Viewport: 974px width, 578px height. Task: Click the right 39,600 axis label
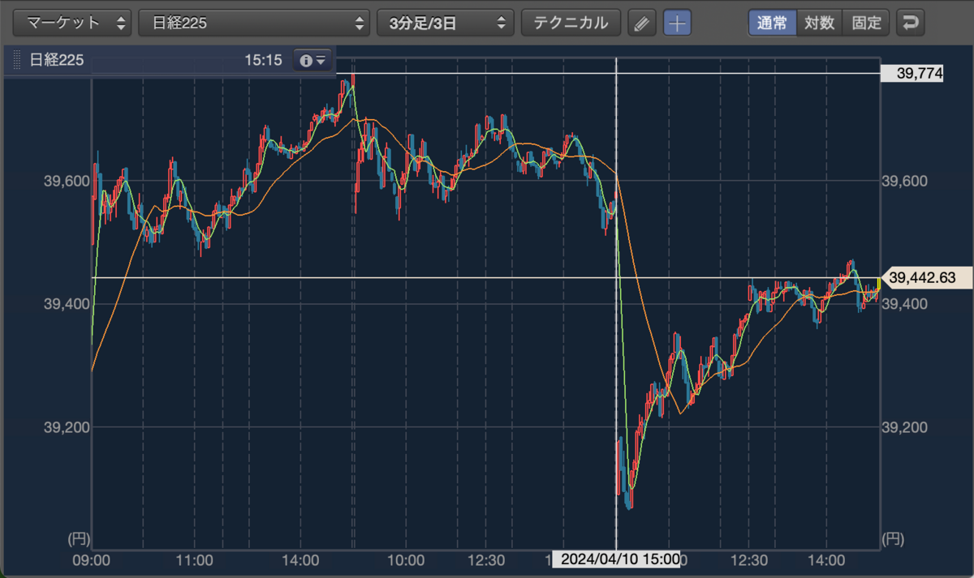point(904,182)
